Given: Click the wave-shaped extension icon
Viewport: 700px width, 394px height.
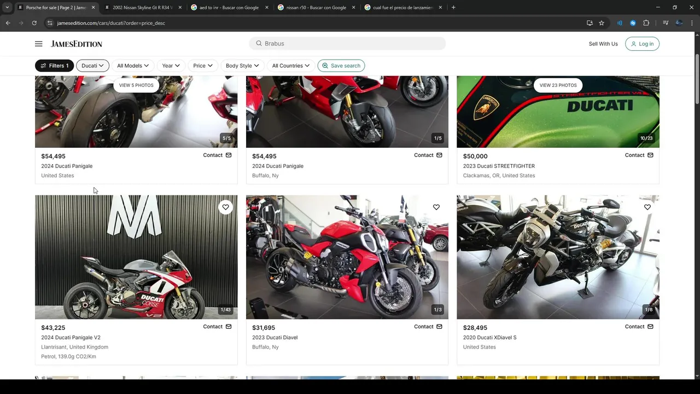Looking at the screenshot, I should pyautogui.click(x=620, y=23).
